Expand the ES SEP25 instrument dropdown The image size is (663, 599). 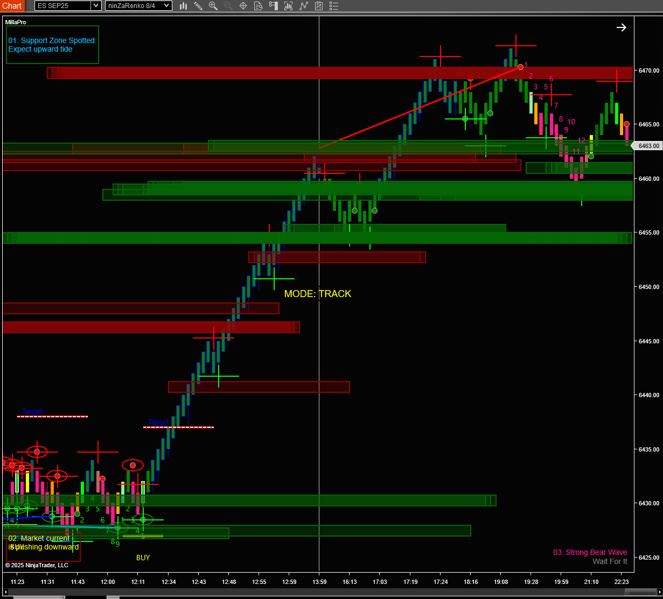[x=96, y=6]
